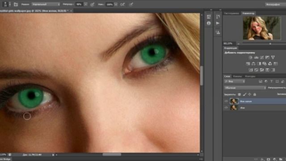
Task: Add a Levels adjustment layer
Action: point(256,57)
